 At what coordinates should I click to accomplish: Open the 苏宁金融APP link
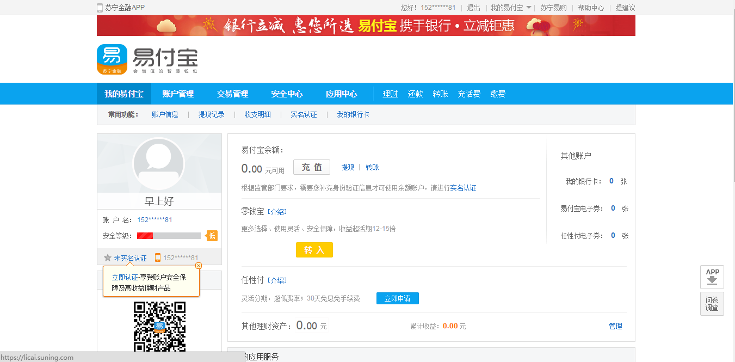point(125,8)
